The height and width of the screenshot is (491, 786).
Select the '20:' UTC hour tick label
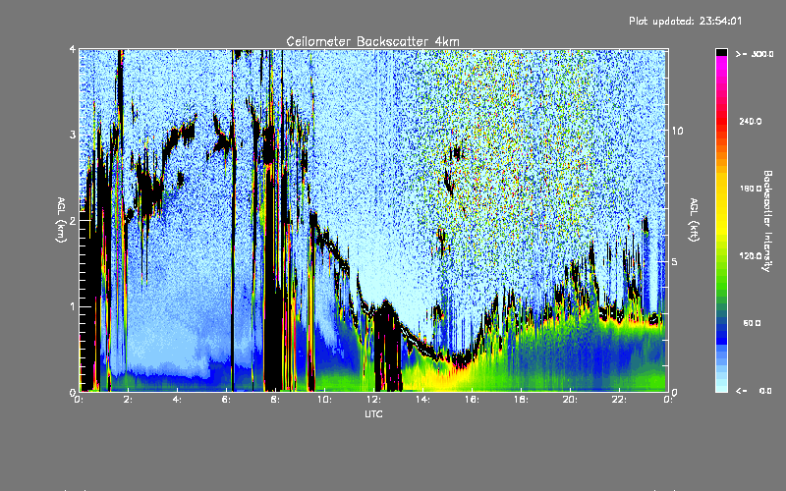[x=570, y=400]
